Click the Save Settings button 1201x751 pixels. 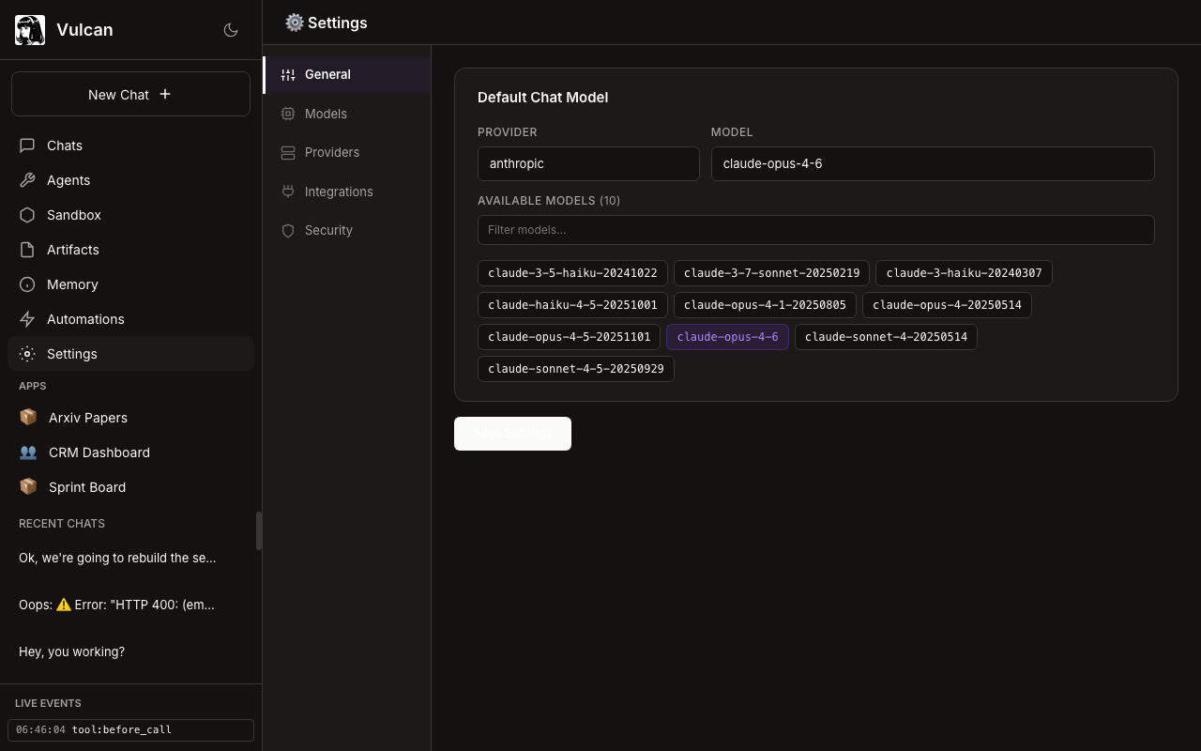point(512,433)
